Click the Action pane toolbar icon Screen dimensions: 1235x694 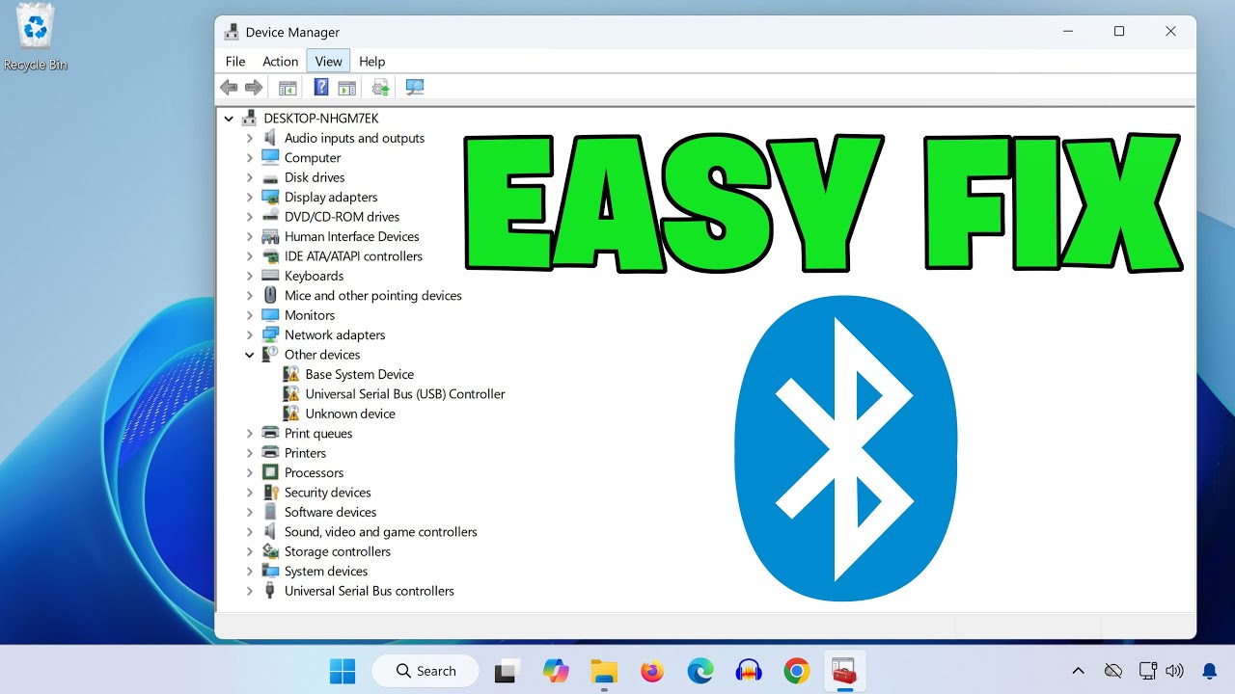(347, 88)
